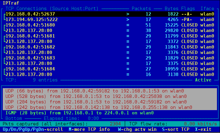Click source host 192.168.0.42:51681
The width and height of the screenshot is (220, 133).
pyautogui.click(x=31, y=36)
